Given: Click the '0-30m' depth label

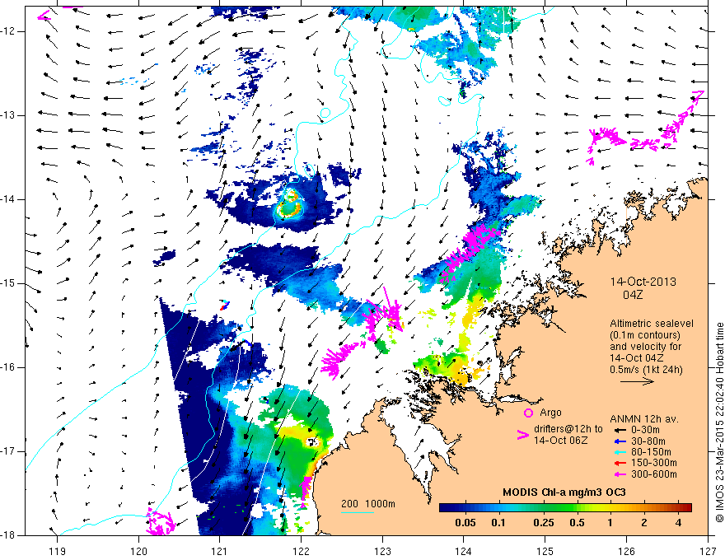Looking at the screenshot, I should [x=645, y=430].
